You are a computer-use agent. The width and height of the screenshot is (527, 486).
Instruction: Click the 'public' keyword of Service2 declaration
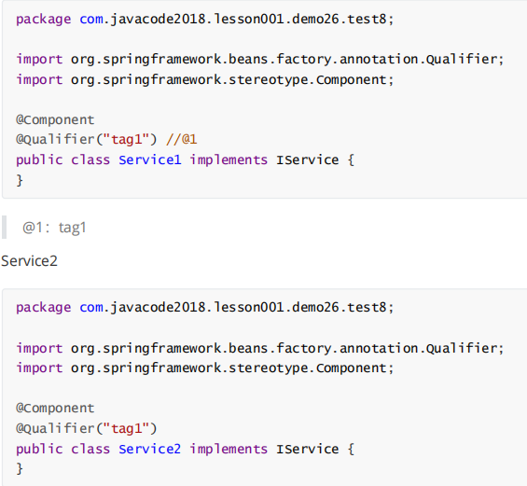point(39,449)
